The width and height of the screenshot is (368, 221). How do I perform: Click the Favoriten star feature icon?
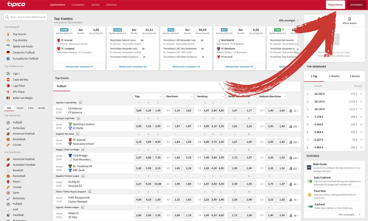[310, 194]
